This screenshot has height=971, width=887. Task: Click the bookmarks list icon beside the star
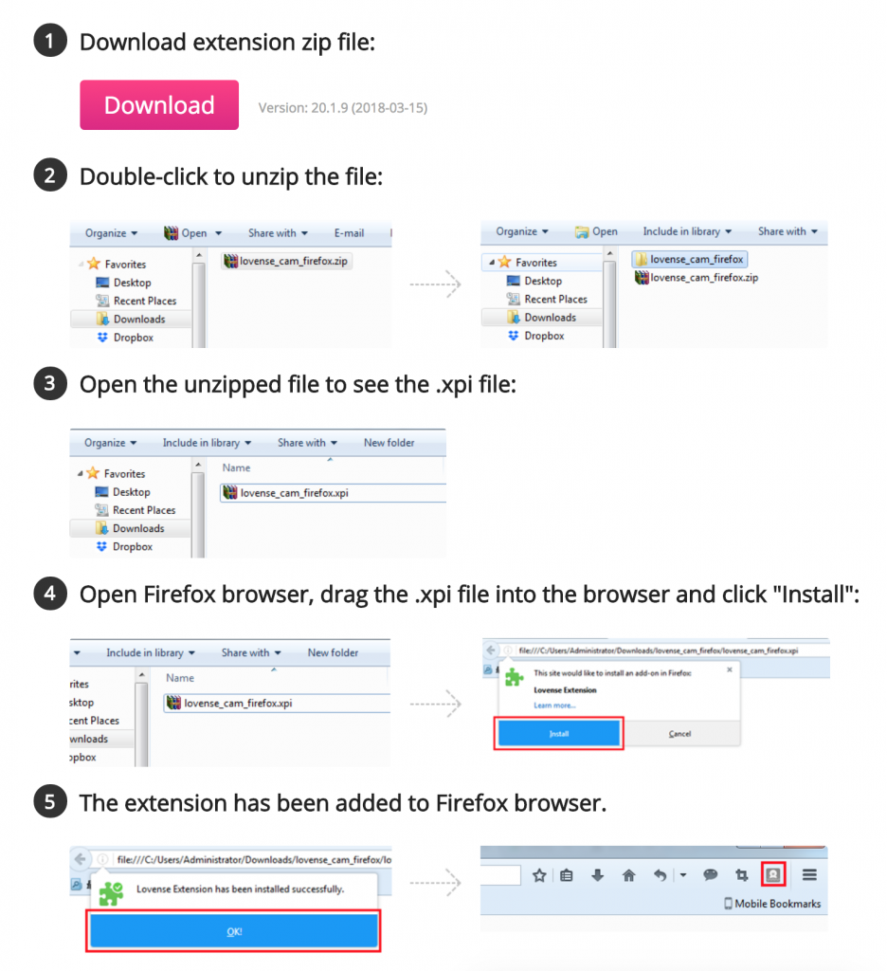click(567, 875)
